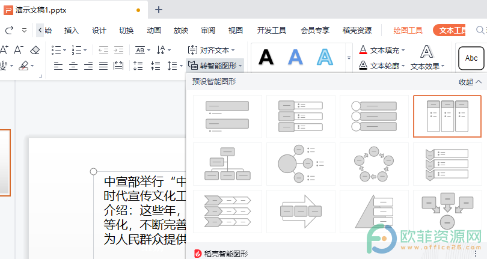Clear formatting with the eraser icon

pyautogui.click(x=35, y=50)
